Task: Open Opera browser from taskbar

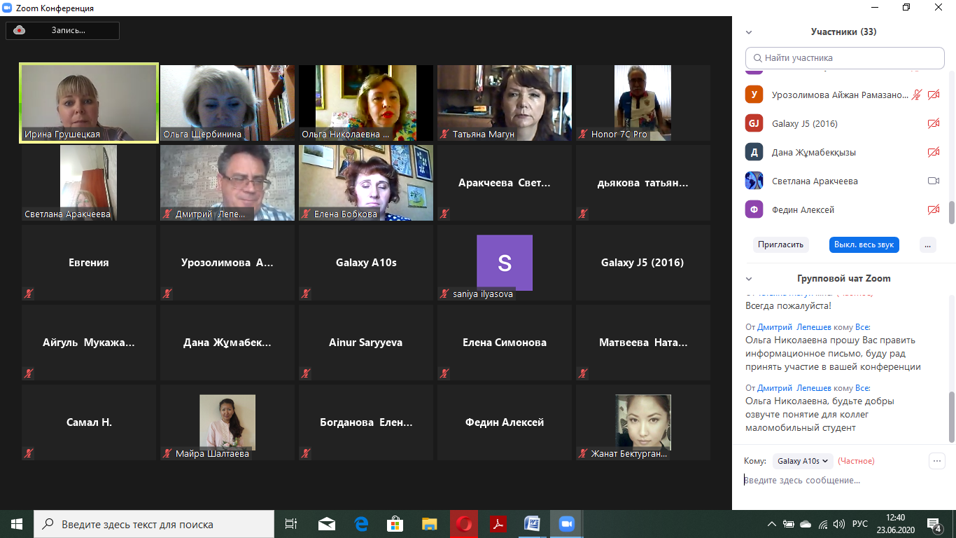Action: (x=463, y=524)
